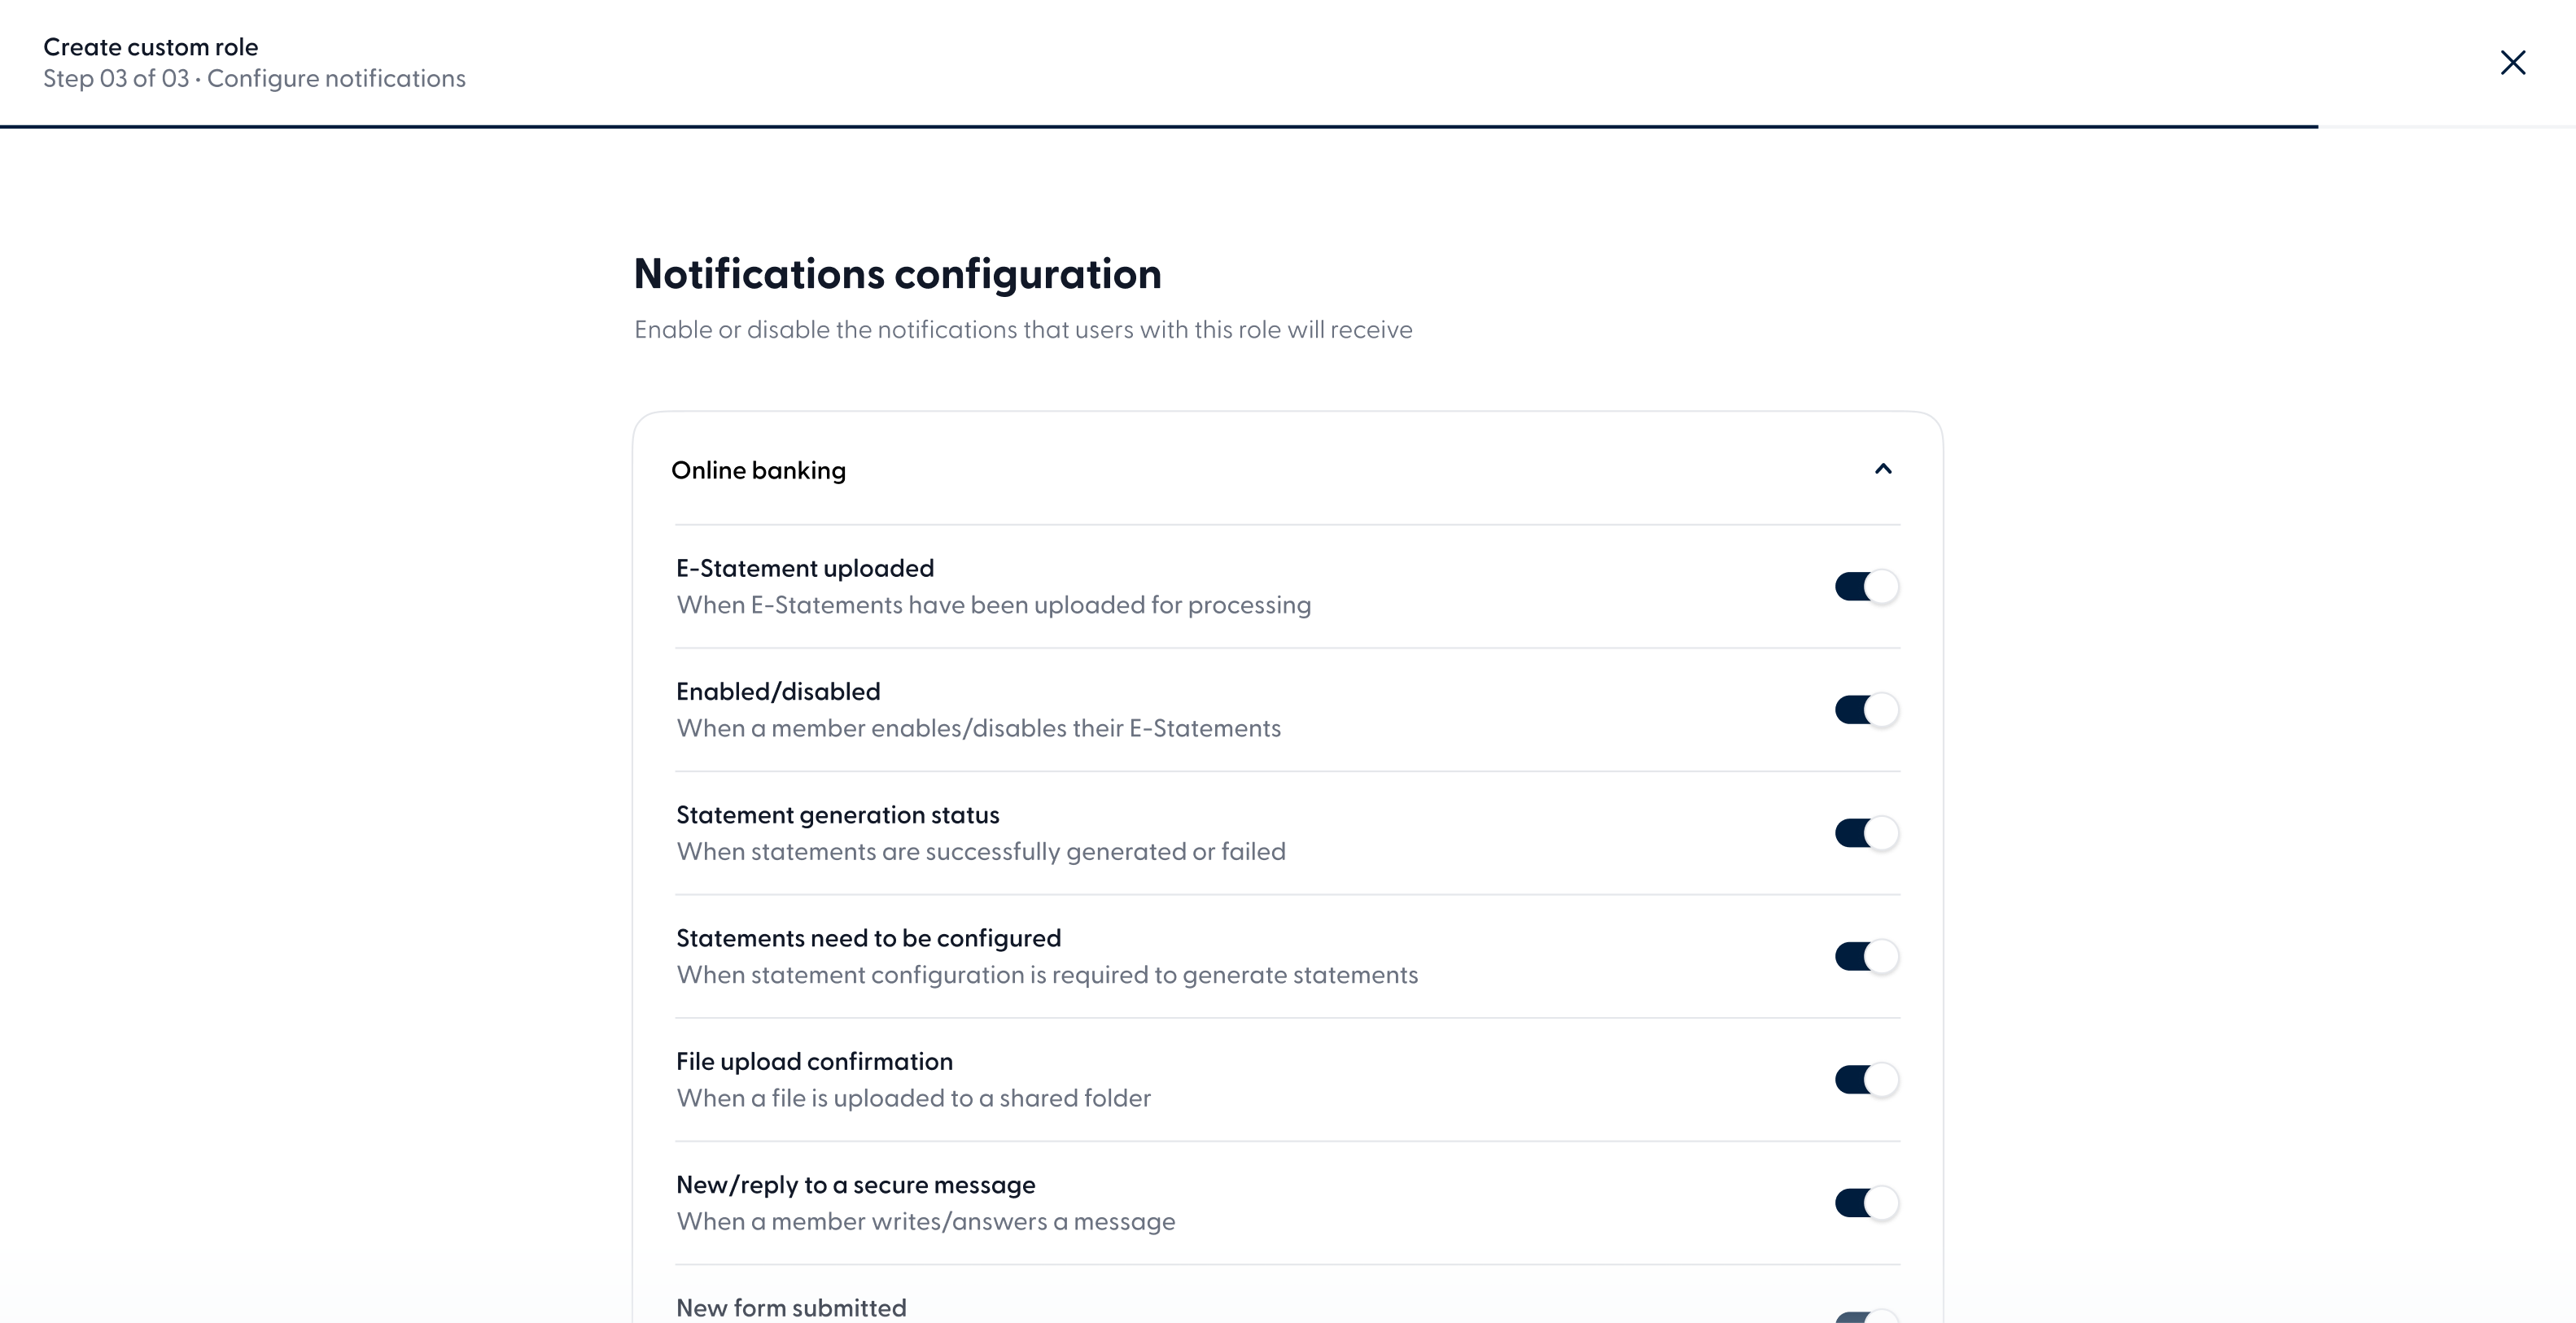This screenshot has width=2576, height=1323.
Task: Click the Create custom role title
Action: 151,46
